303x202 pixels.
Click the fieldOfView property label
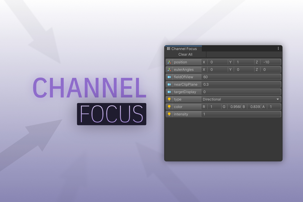(x=183, y=77)
